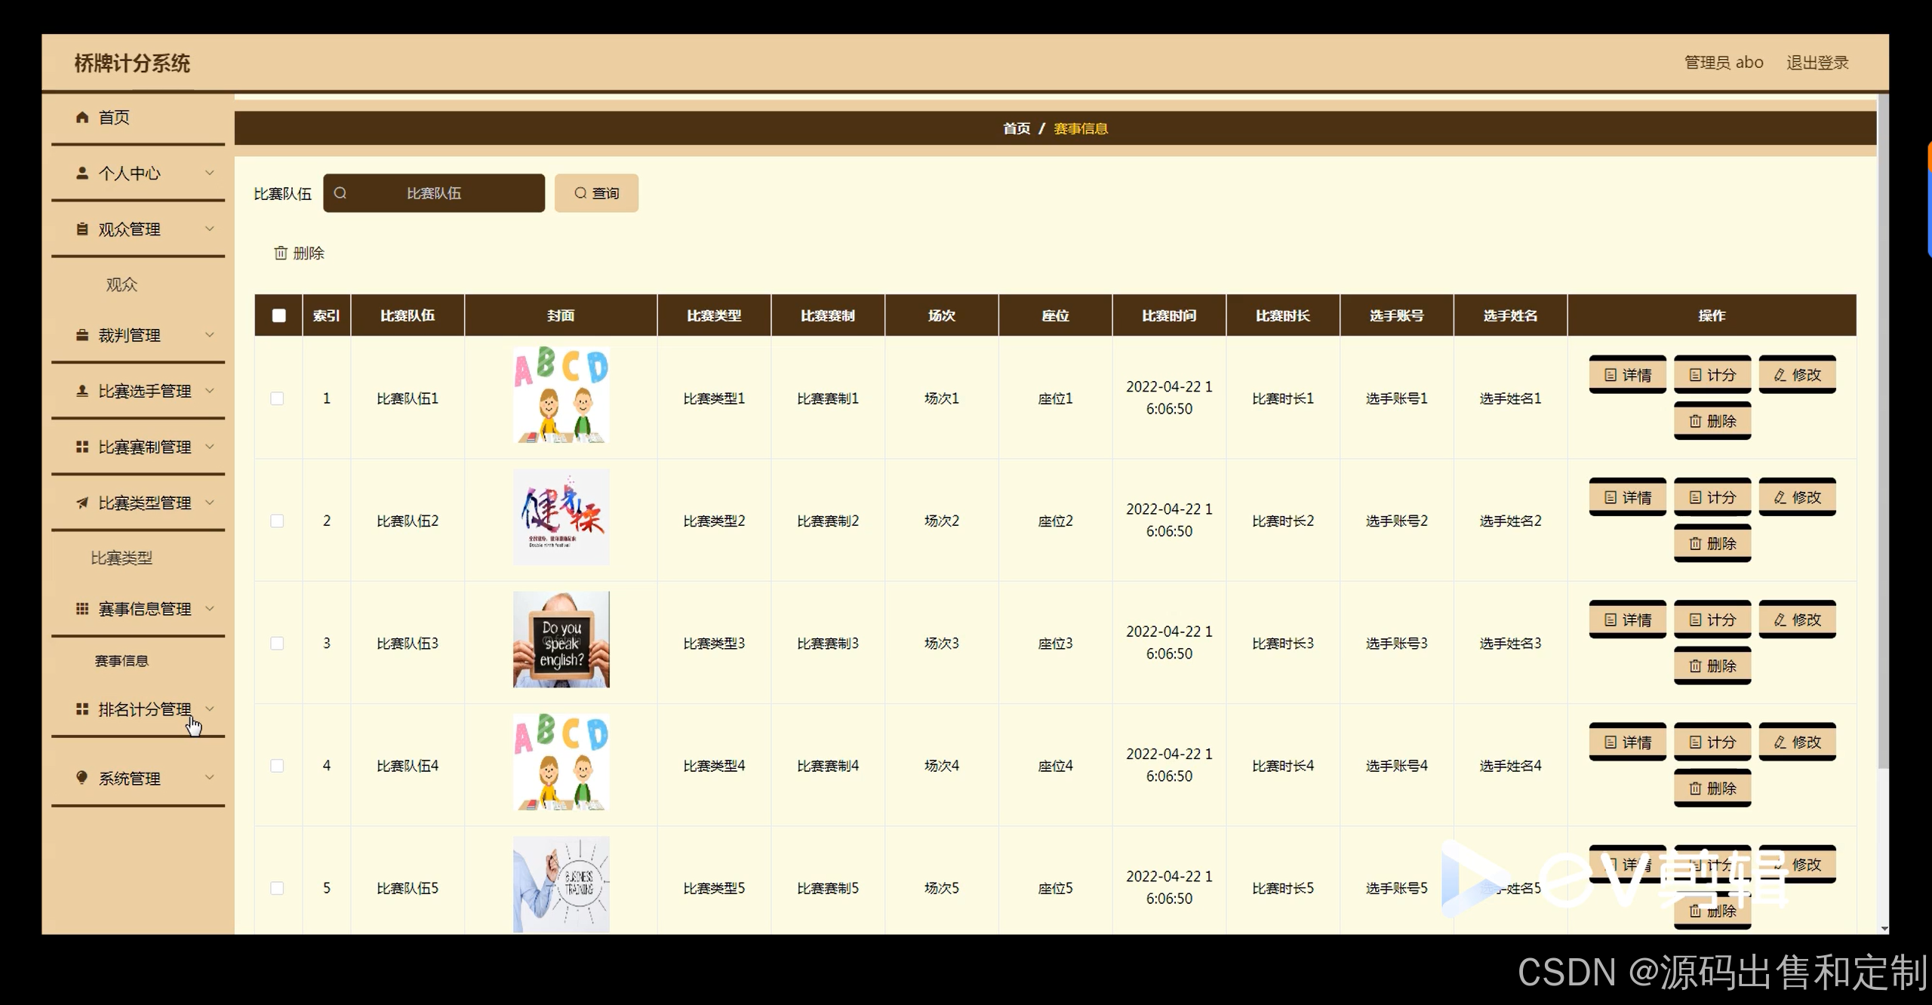Check the checkbox for row 比赛队伍3
The width and height of the screenshot is (1932, 1005).
click(x=278, y=644)
